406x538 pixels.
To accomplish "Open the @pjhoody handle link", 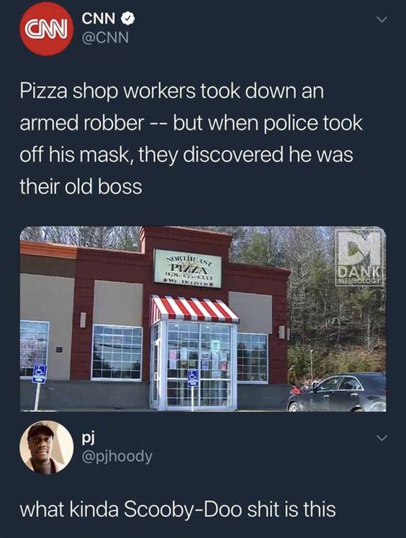I will [x=117, y=457].
